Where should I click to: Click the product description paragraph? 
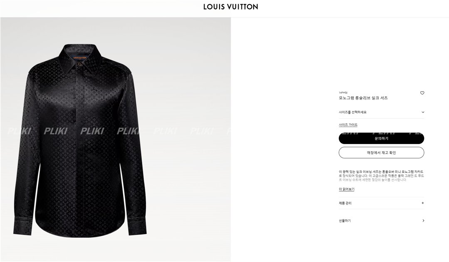381,176
